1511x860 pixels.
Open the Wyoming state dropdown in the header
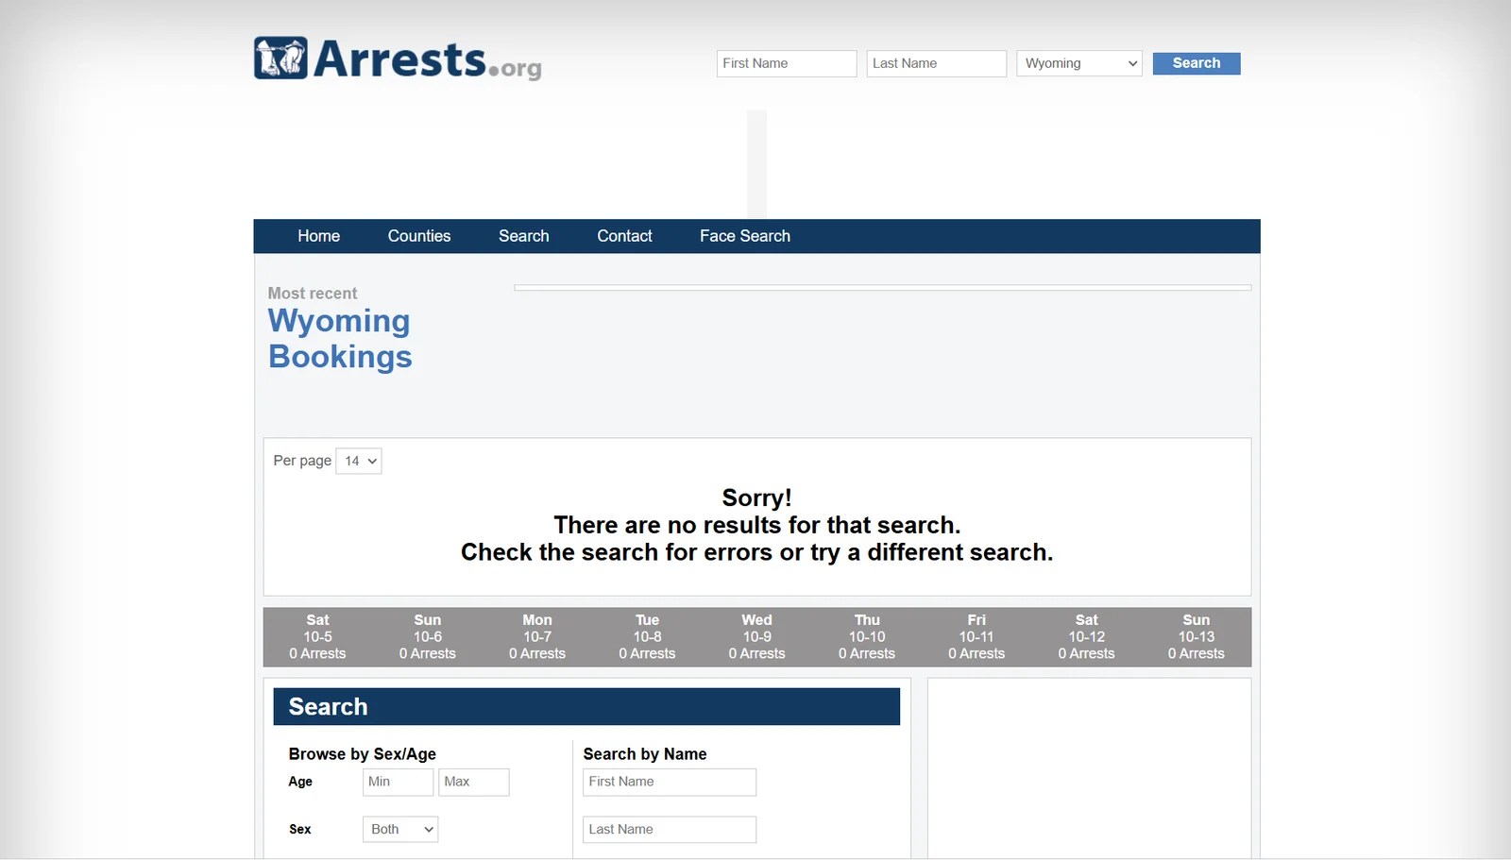1079,63
